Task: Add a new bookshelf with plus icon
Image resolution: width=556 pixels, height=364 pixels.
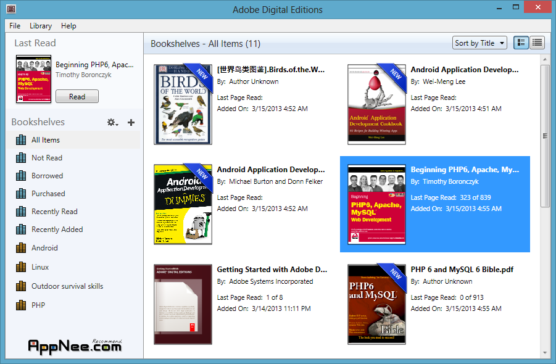Action: point(131,122)
